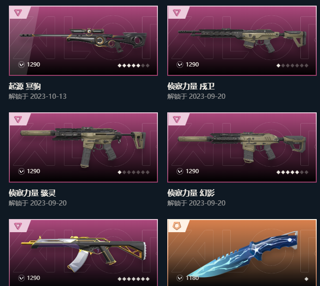Select the gold-trimmed rifle skin image
The image size is (320, 286).
tap(84, 254)
